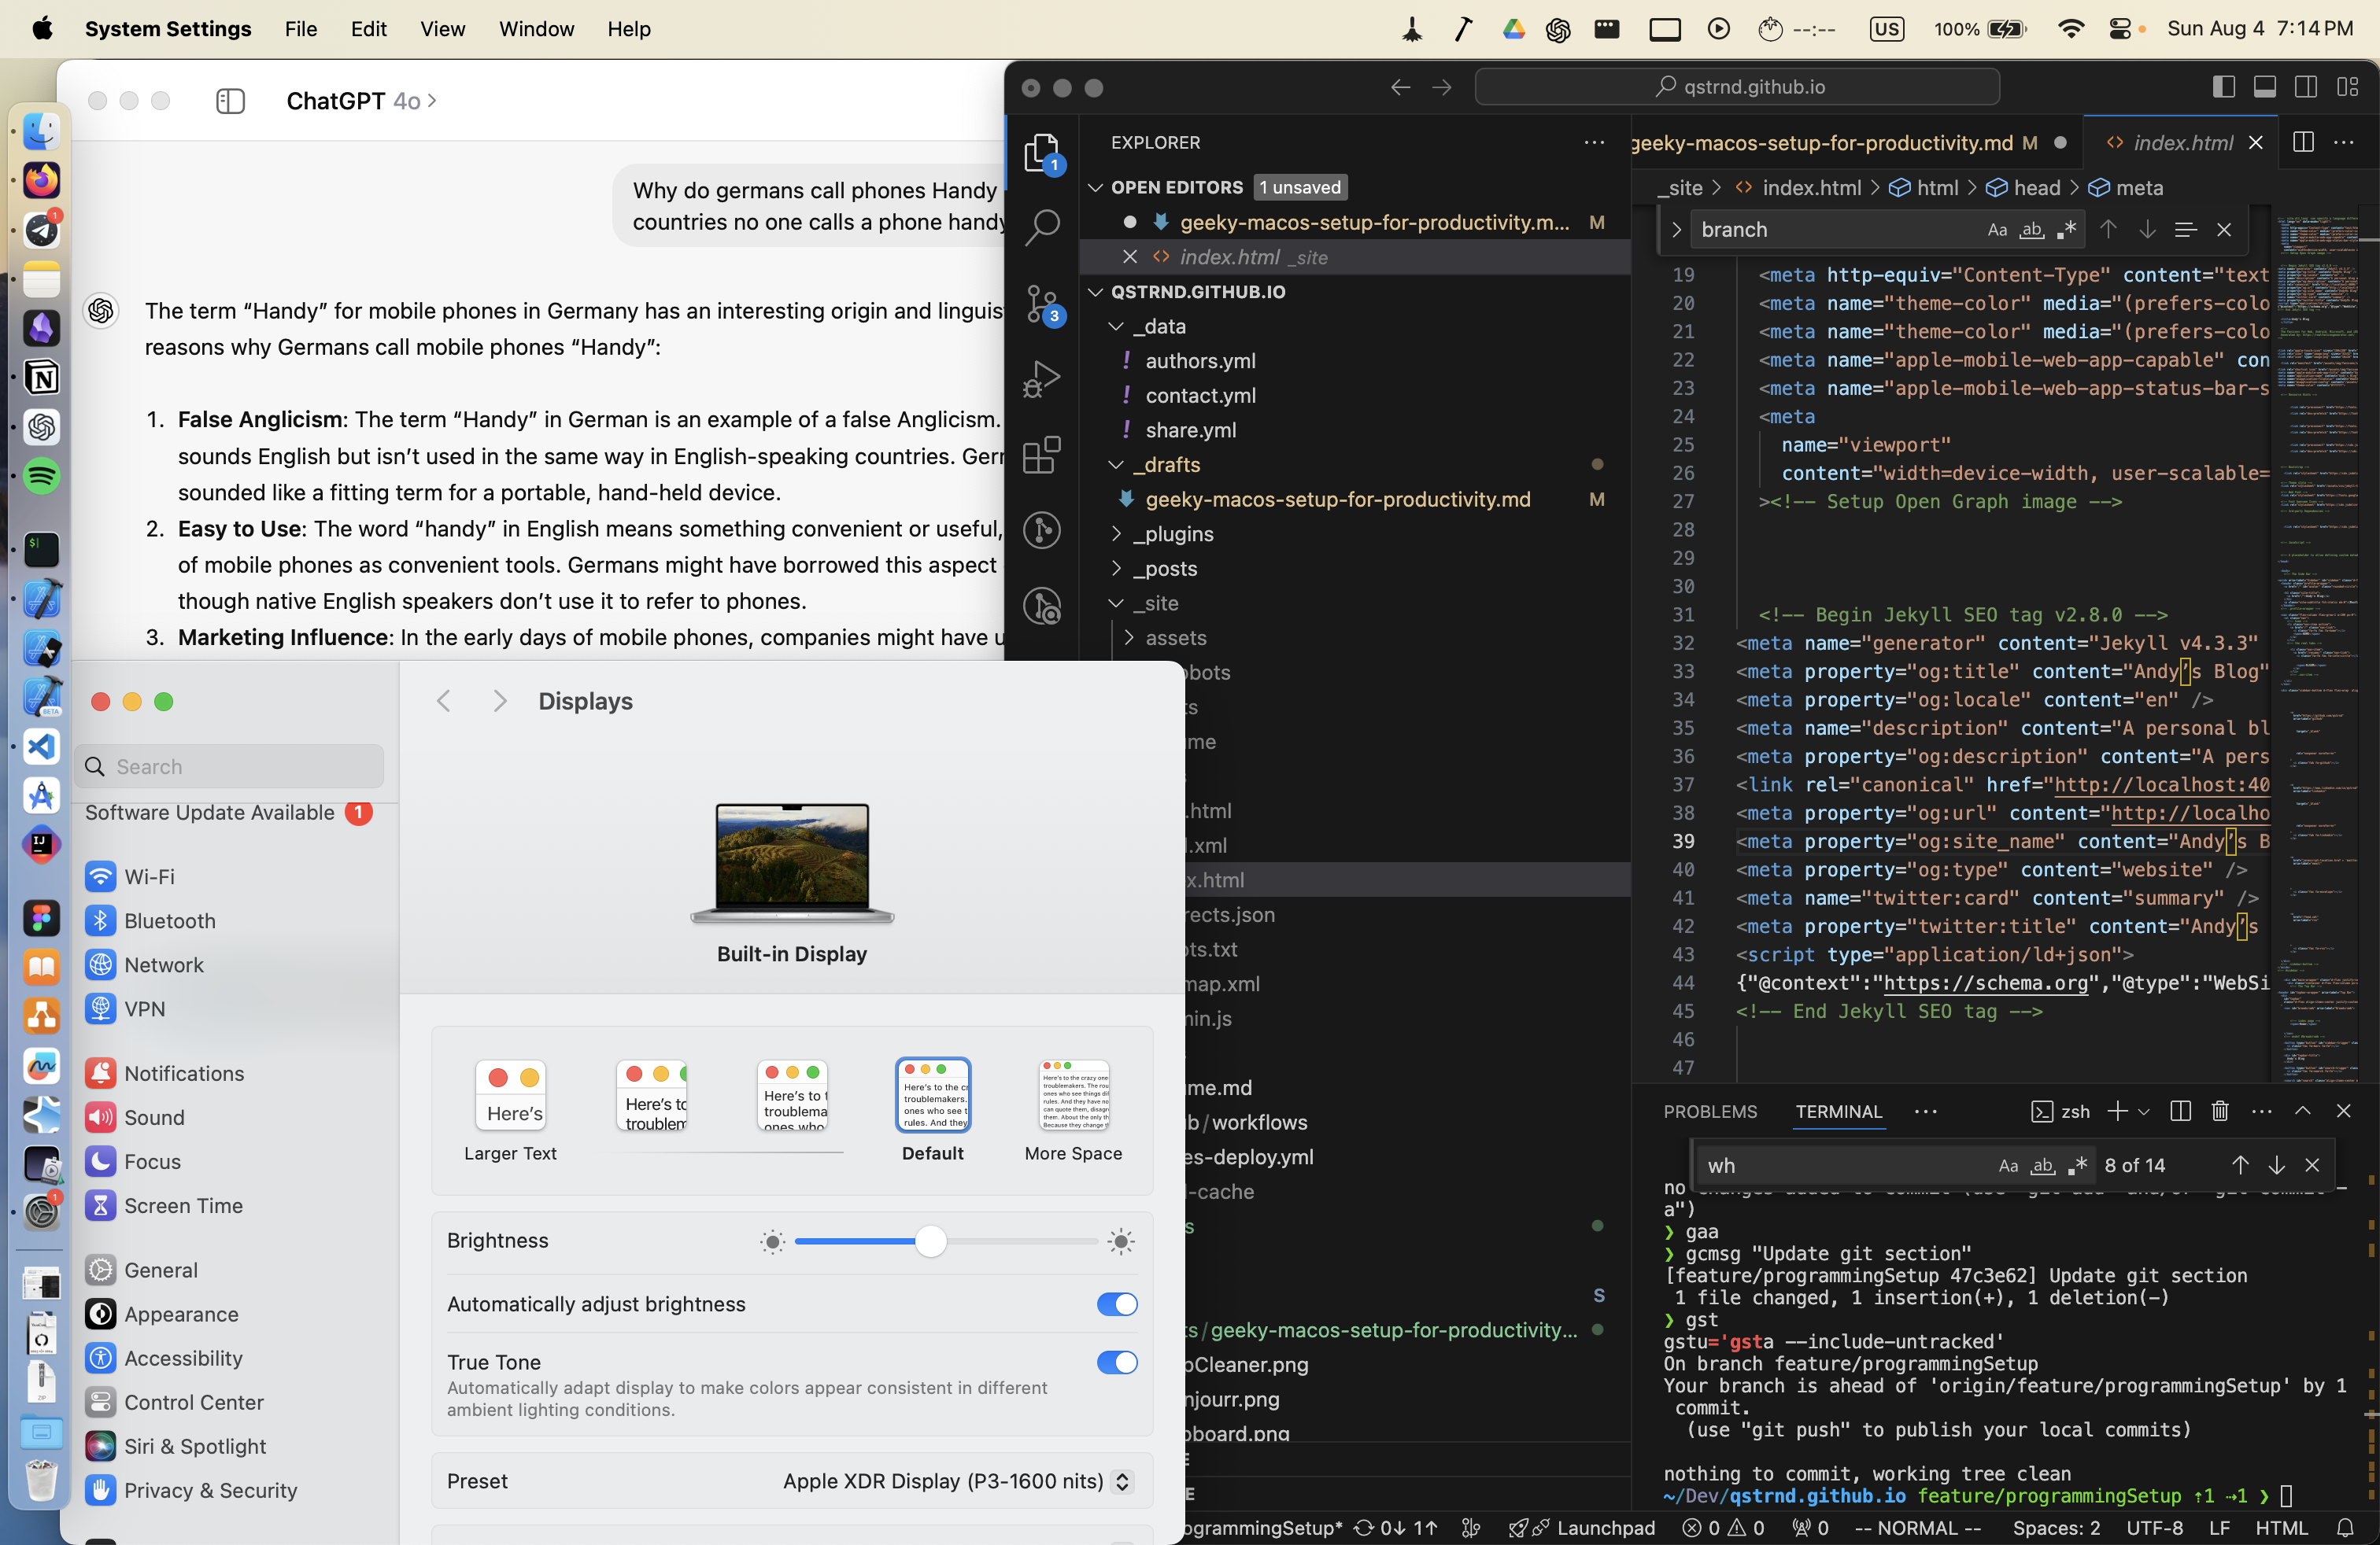The height and width of the screenshot is (1545, 2380).
Task: Disable the True Tone switch
Action: (x=1117, y=1362)
